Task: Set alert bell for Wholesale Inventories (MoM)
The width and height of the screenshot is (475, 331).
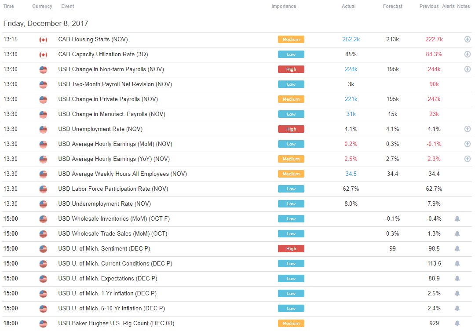Action: (457, 218)
